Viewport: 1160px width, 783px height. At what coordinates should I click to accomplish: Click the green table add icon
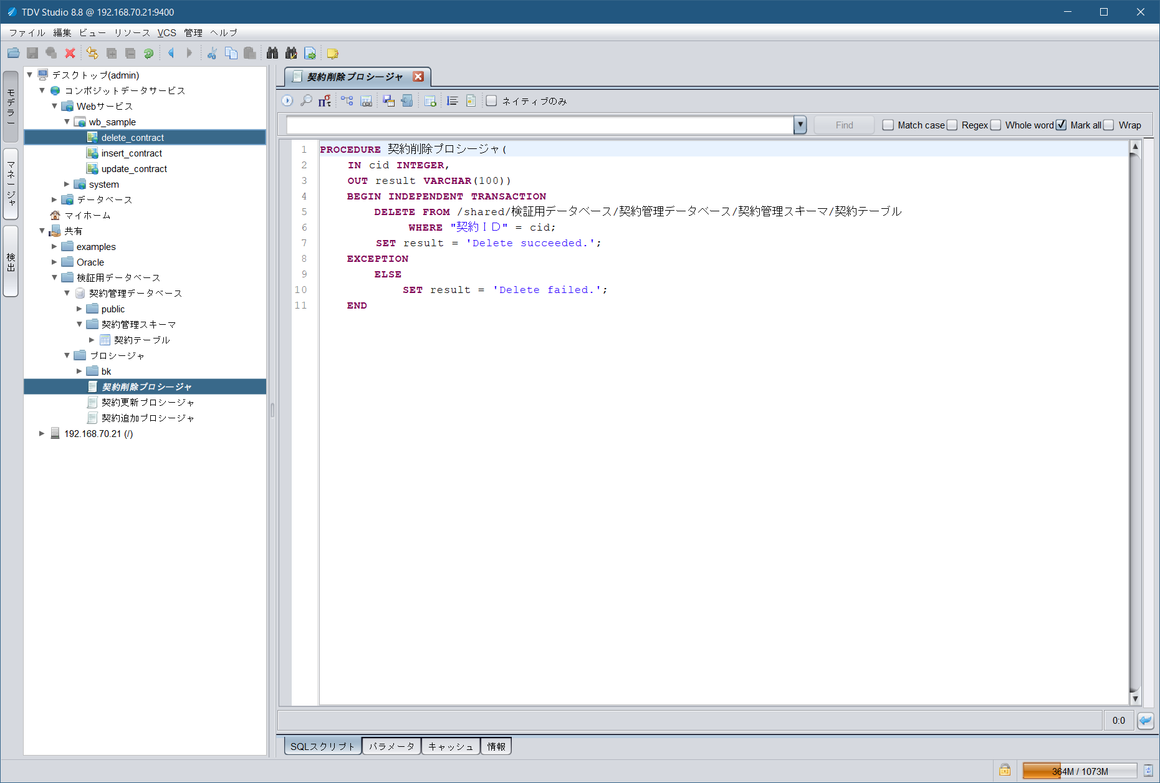click(x=430, y=101)
